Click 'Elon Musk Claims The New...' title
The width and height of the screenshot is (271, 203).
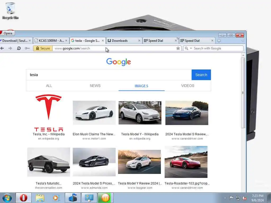point(94,134)
